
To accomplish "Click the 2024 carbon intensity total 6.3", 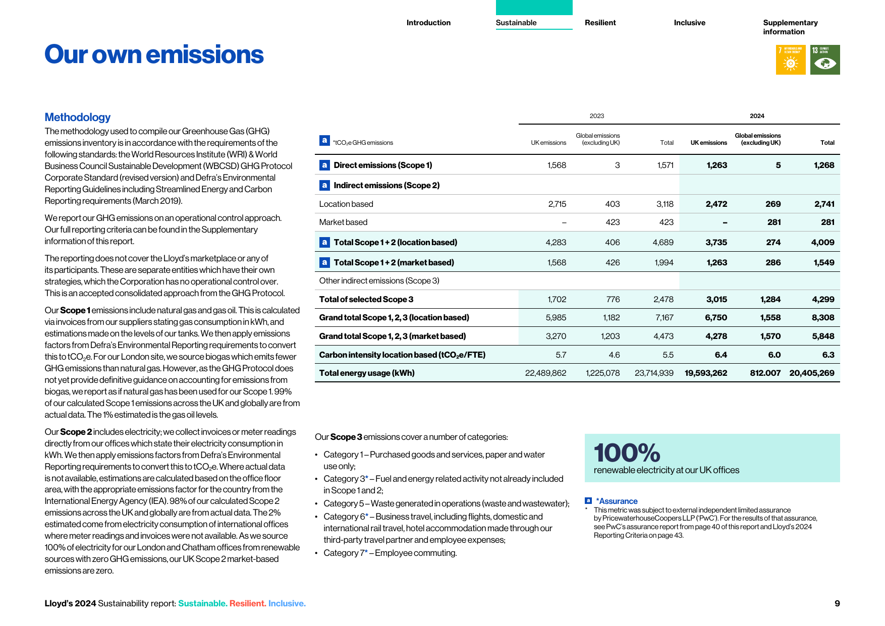I will (x=828, y=355).
